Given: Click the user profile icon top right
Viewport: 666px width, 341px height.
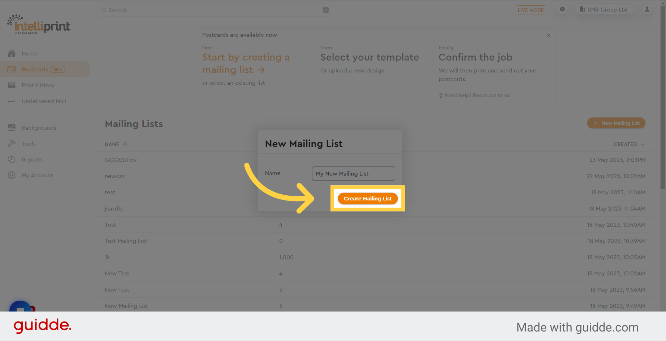Looking at the screenshot, I should click(647, 9).
